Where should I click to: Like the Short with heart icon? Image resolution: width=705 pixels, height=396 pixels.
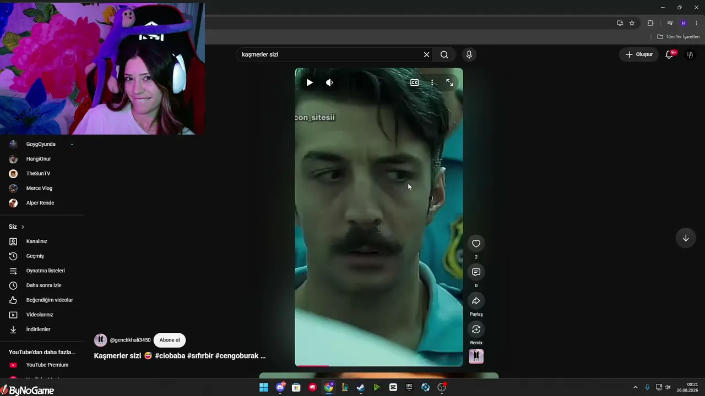(x=476, y=244)
